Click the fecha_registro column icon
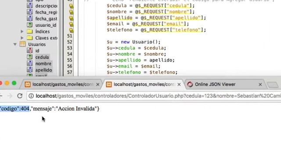The width and height of the screenshot is (281, 158). point(29,12)
